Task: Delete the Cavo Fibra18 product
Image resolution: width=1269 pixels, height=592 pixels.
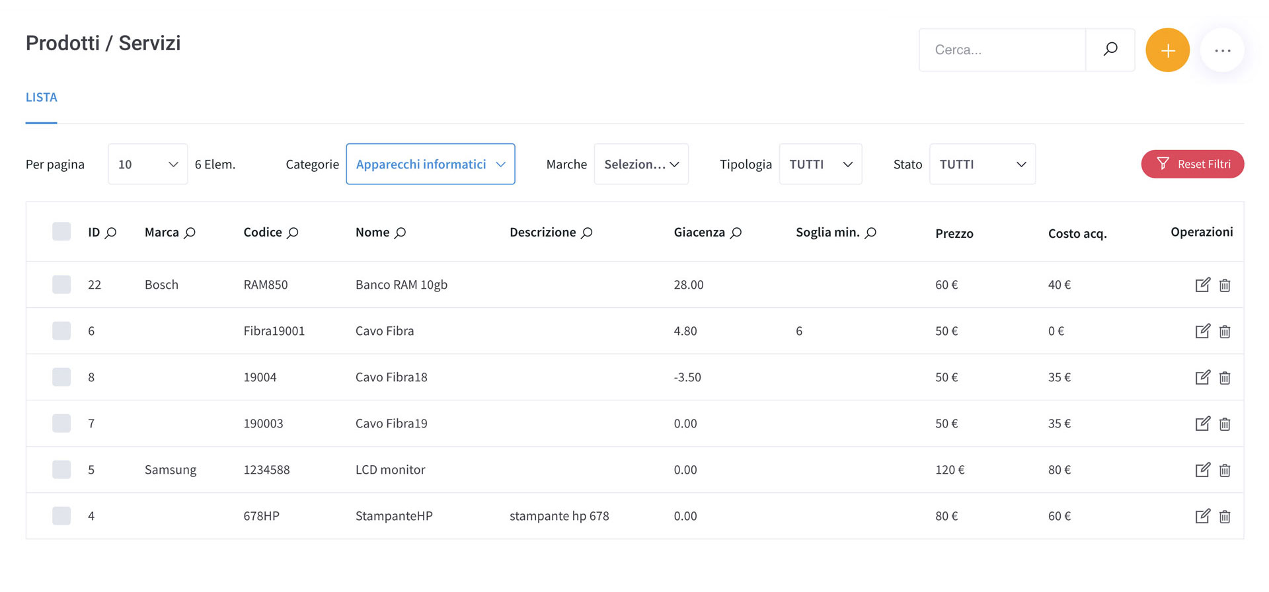Action: tap(1225, 378)
